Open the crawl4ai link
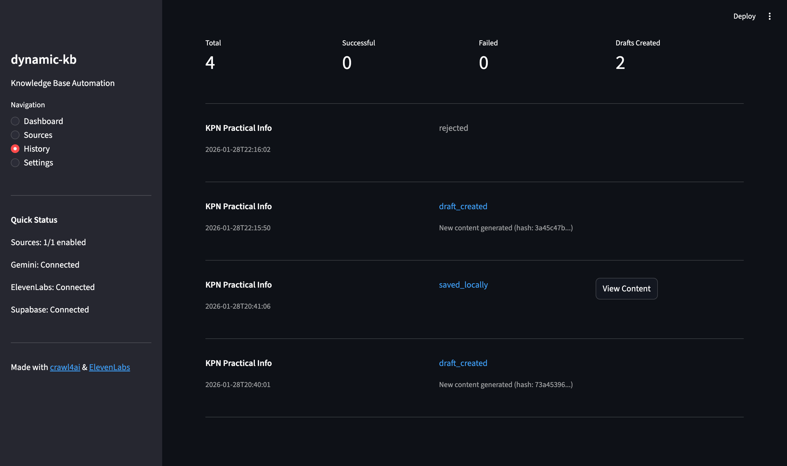The width and height of the screenshot is (787, 466). [65, 367]
